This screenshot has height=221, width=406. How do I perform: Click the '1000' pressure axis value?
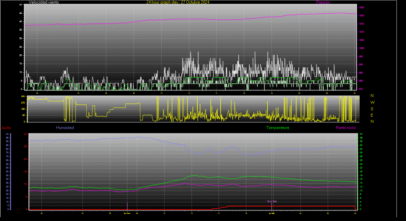click(x=361, y=48)
